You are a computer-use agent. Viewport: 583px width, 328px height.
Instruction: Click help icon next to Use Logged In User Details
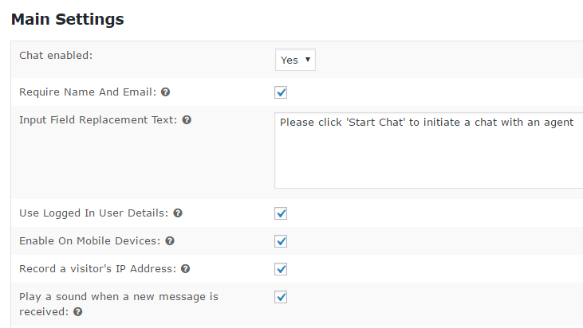pos(178,213)
